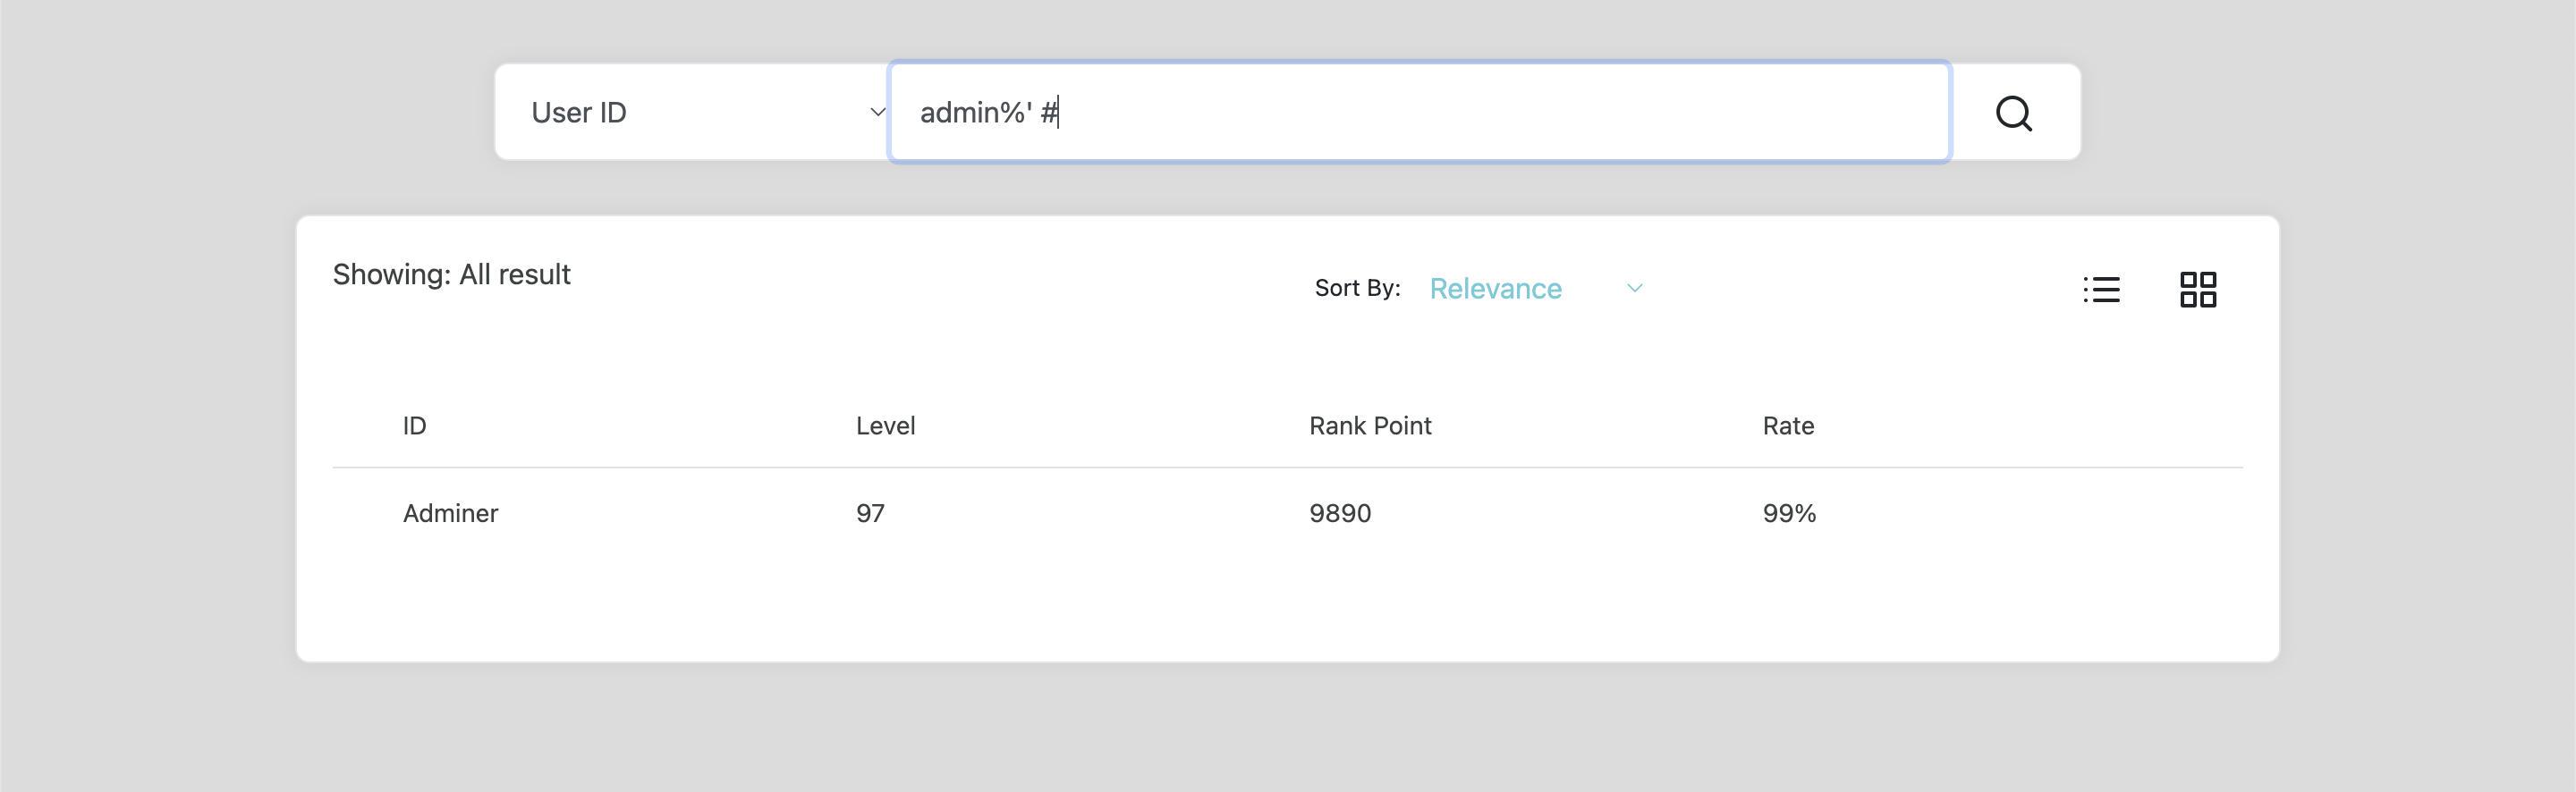Select the rank point value 9890
Image resolution: width=2576 pixels, height=792 pixels.
1340,513
